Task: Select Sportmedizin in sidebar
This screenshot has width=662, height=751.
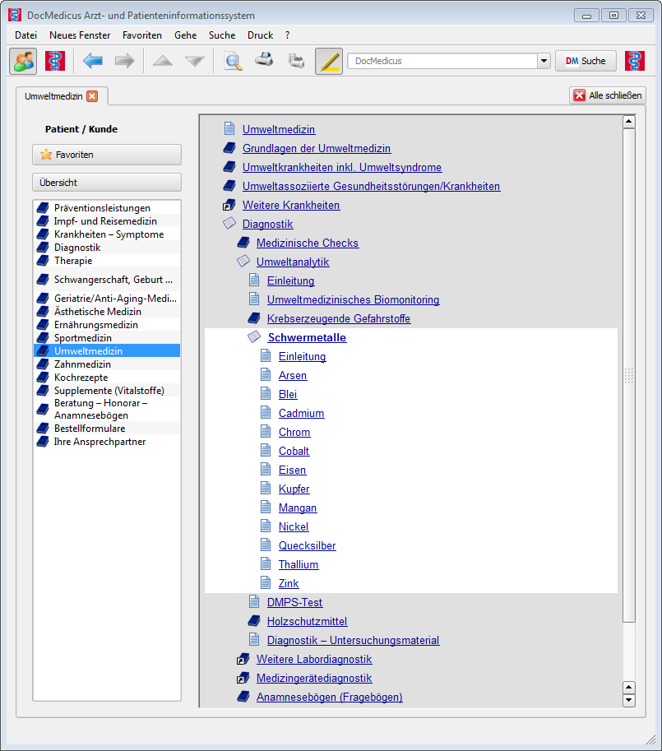Action: click(x=107, y=338)
